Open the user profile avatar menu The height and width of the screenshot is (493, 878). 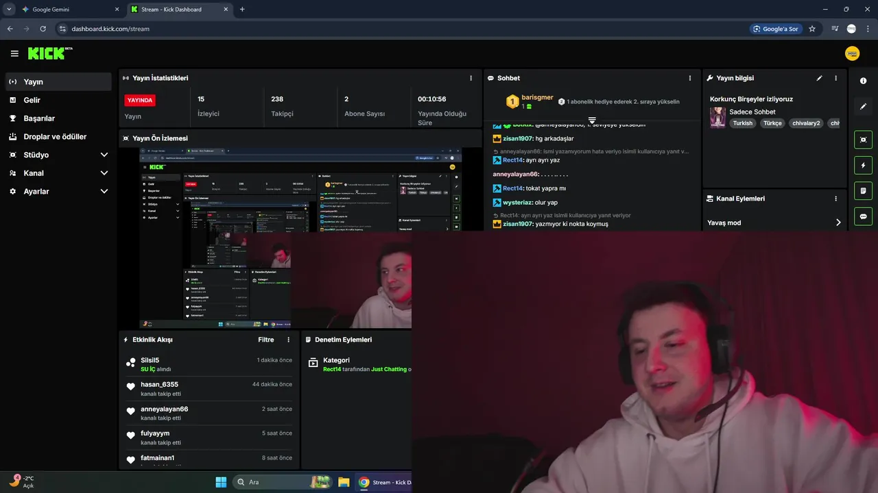click(852, 53)
